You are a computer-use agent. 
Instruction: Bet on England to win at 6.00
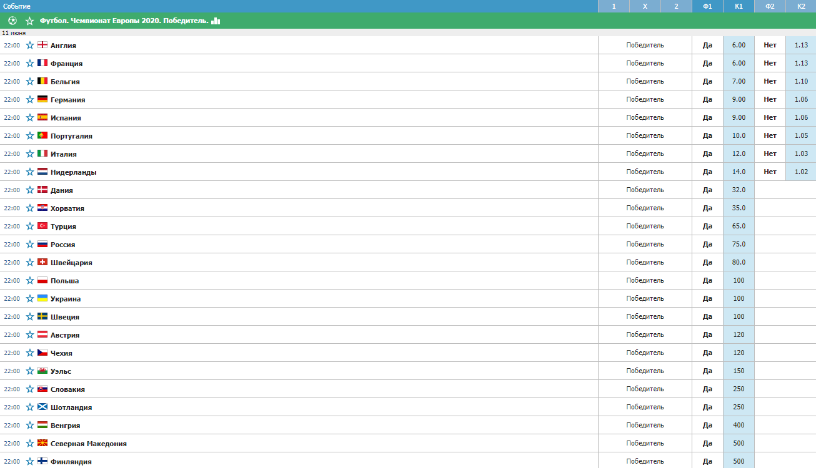click(x=739, y=46)
